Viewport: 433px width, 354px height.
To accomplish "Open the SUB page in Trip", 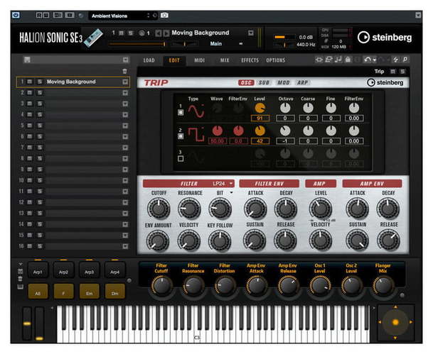I will click(264, 82).
